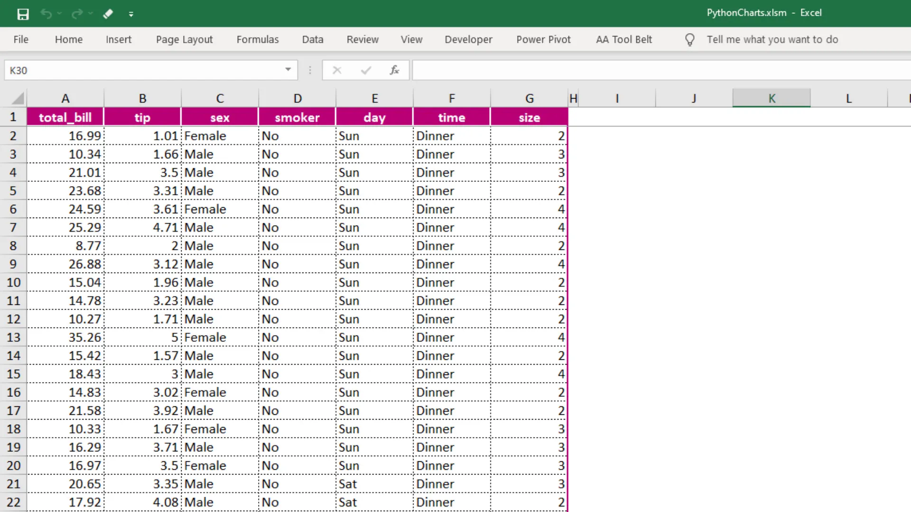Switch to the Formulas ribbon tab
Screen dimensions: 911x512
pos(257,39)
